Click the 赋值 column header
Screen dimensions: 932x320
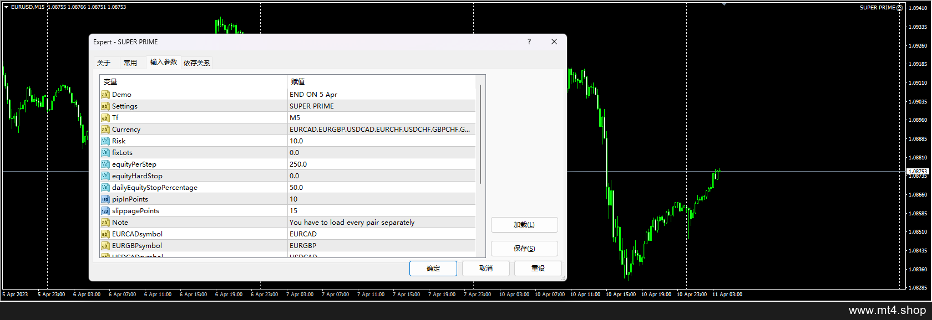coord(382,81)
